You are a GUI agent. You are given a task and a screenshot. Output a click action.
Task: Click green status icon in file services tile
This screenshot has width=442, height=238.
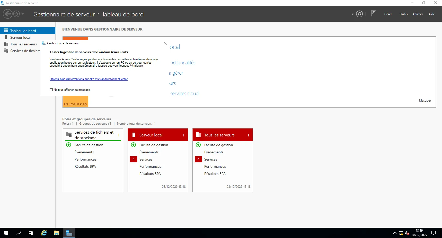click(x=69, y=145)
